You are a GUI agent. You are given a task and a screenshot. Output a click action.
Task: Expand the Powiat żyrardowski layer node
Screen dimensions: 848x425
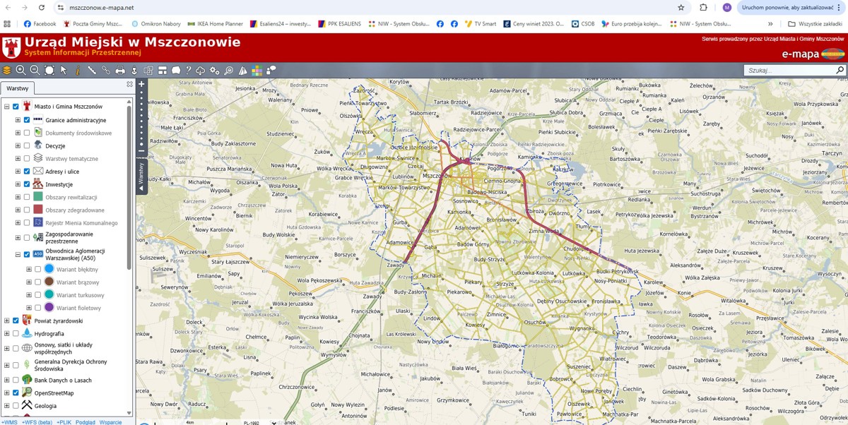(x=6, y=321)
